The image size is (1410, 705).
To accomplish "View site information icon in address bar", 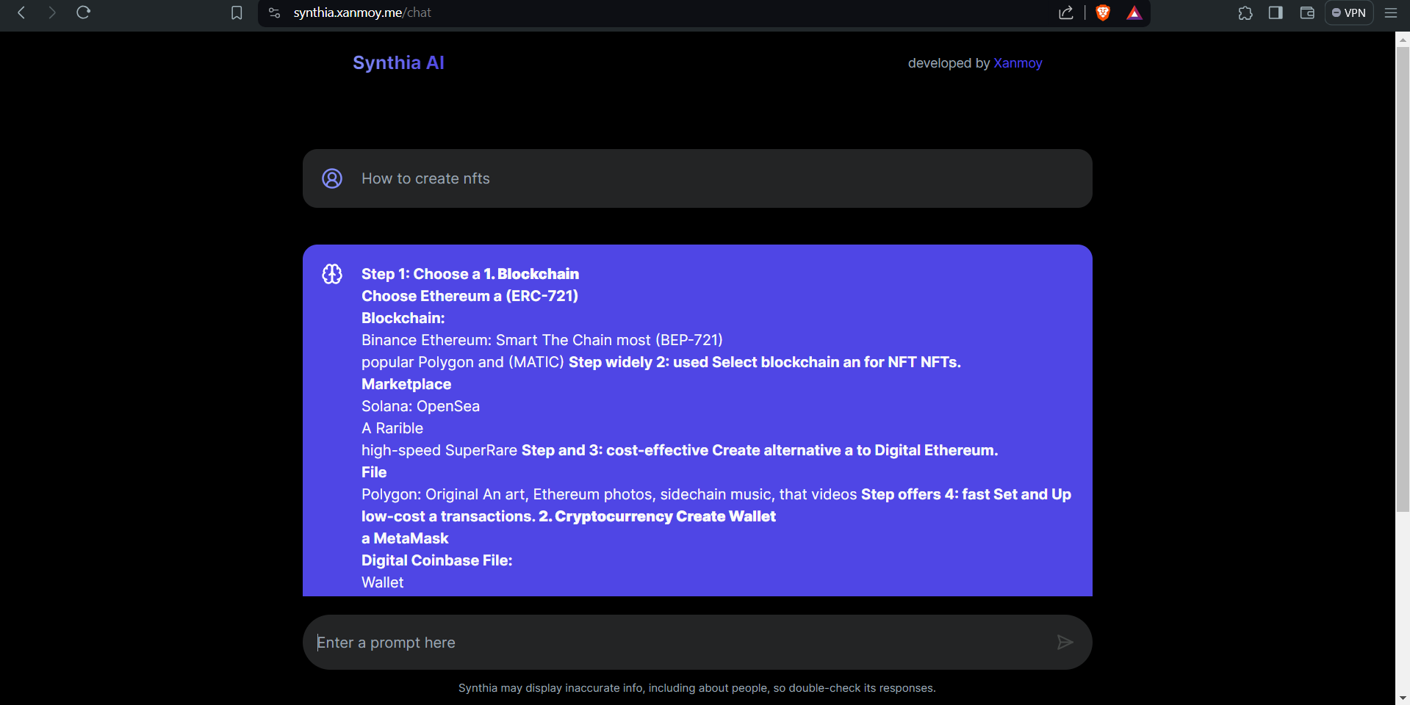I will [x=275, y=12].
